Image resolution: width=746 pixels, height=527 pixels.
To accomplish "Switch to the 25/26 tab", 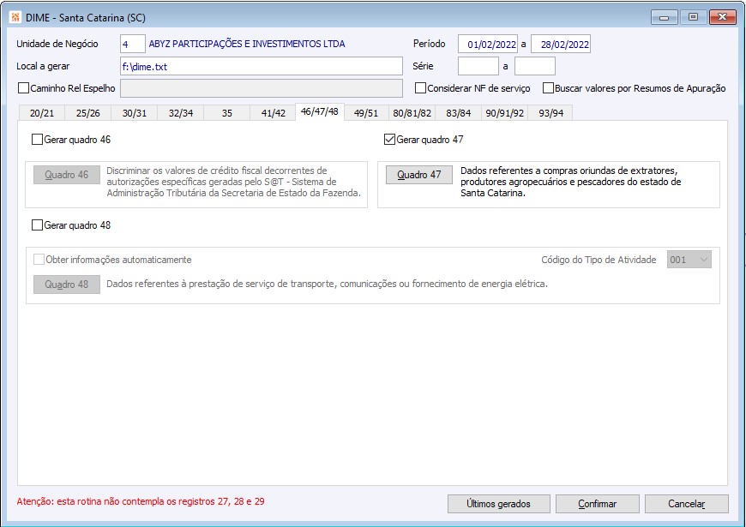I will point(88,113).
